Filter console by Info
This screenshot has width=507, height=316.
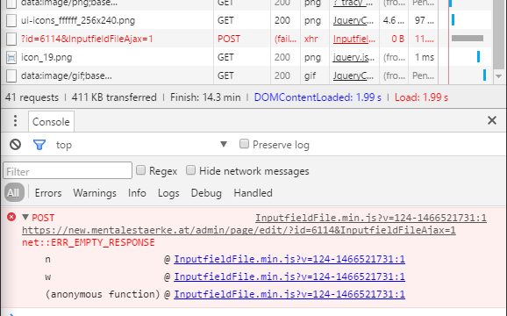(137, 193)
